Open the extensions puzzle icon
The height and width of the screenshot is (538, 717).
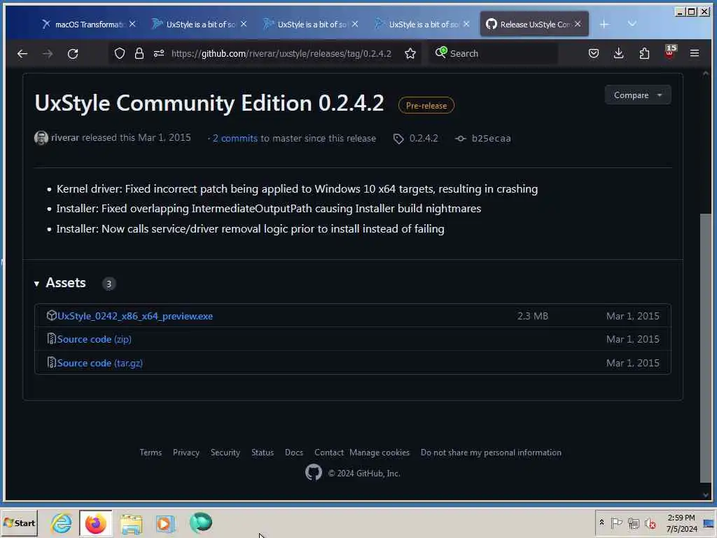[x=644, y=53]
